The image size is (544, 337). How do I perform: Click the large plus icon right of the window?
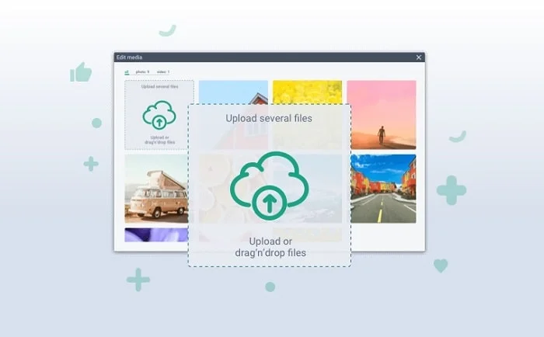tap(451, 190)
